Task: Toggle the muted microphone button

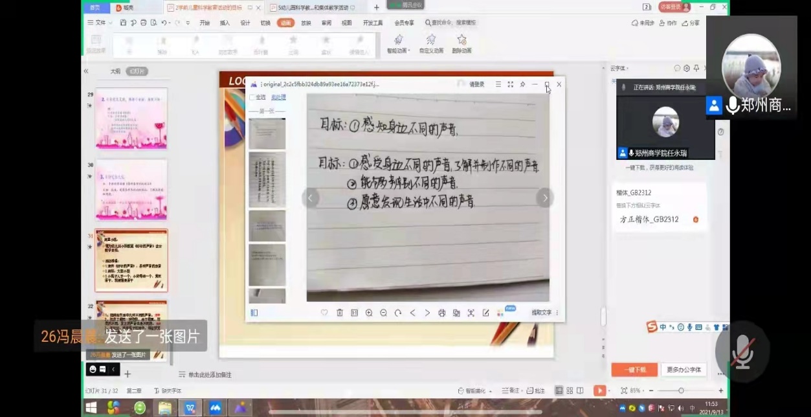Action: [x=742, y=352]
